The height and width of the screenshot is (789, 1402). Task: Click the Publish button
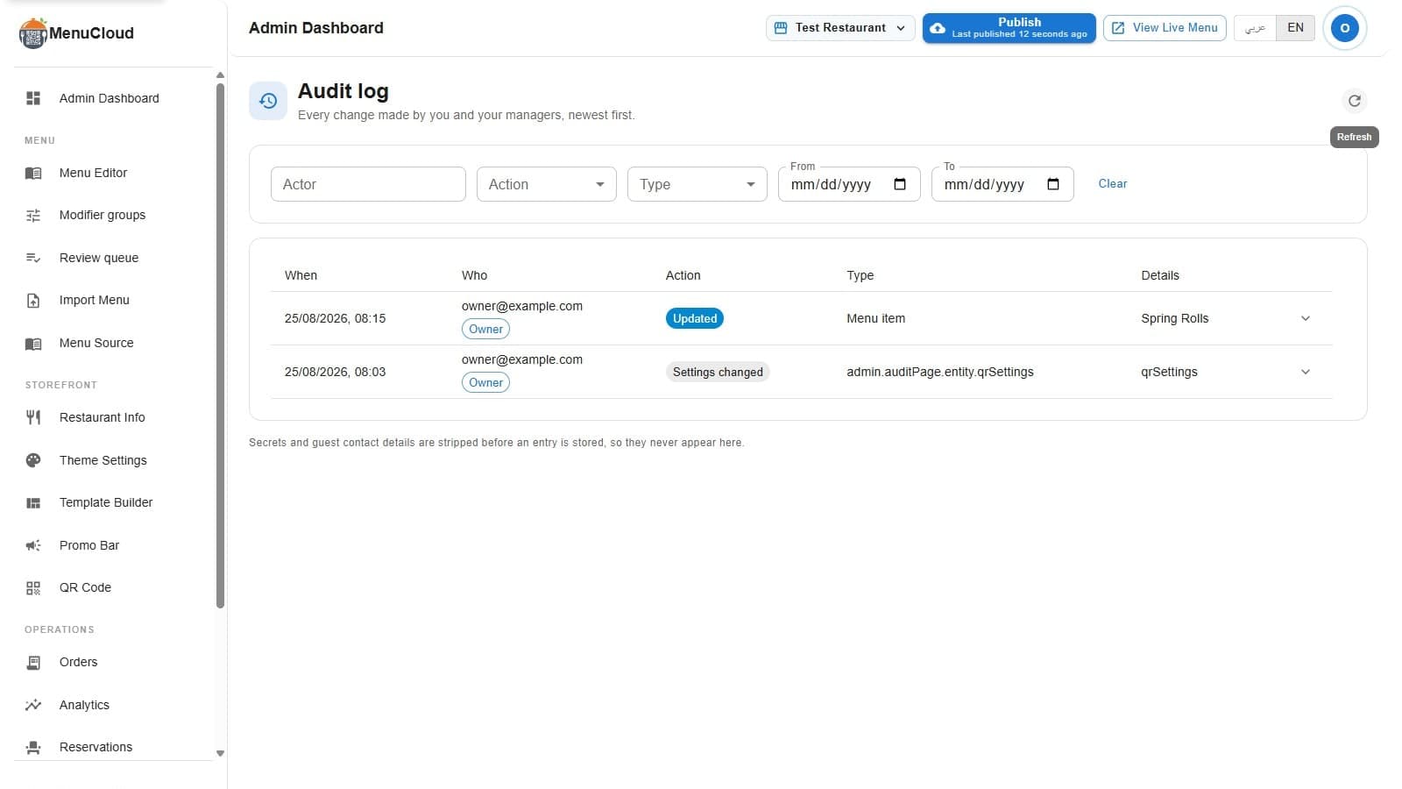click(1009, 28)
